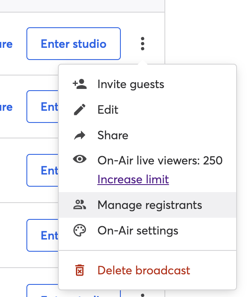The height and width of the screenshot is (297, 250).
Task: Select the Share option in the popup menu
Action: [x=148, y=135]
